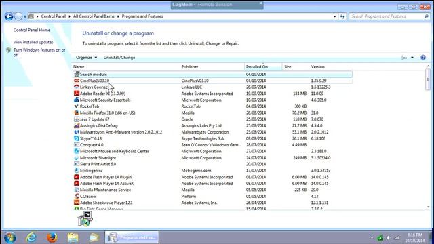
Task: Open Control Panel Home link
Action: tap(32, 30)
